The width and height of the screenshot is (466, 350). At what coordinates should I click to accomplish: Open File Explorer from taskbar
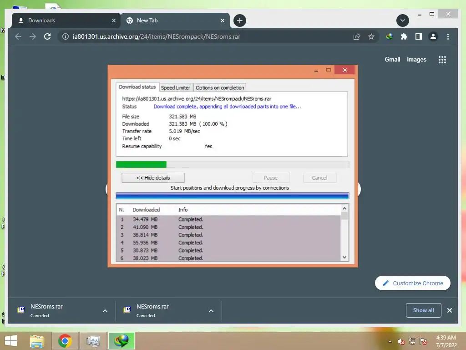tap(37, 341)
